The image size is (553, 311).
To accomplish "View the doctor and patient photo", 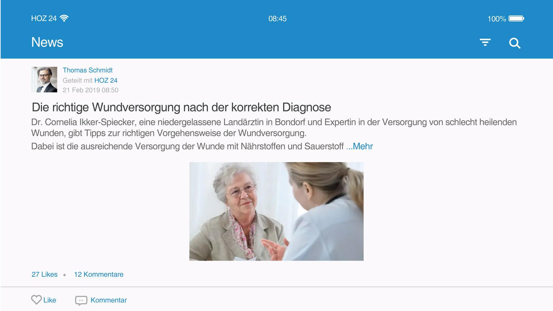I will (x=276, y=211).
